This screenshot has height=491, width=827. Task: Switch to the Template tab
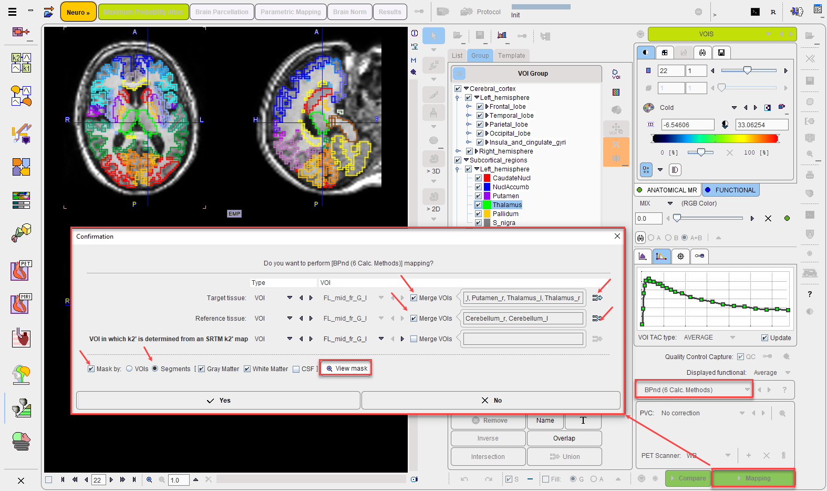pyautogui.click(x=511, y=56)
